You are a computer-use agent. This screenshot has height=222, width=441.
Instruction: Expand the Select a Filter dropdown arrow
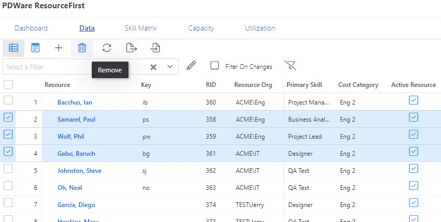tap(170, 67)
